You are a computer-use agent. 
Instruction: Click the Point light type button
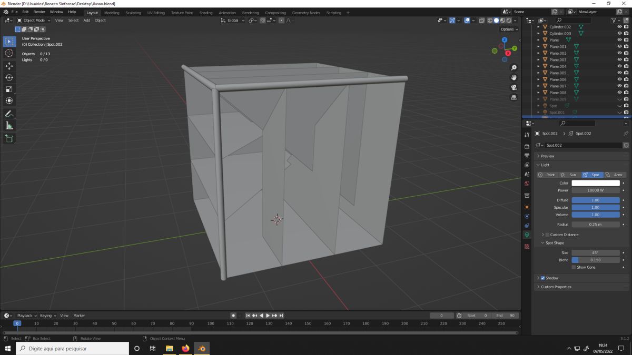click(x=547, y=175)
